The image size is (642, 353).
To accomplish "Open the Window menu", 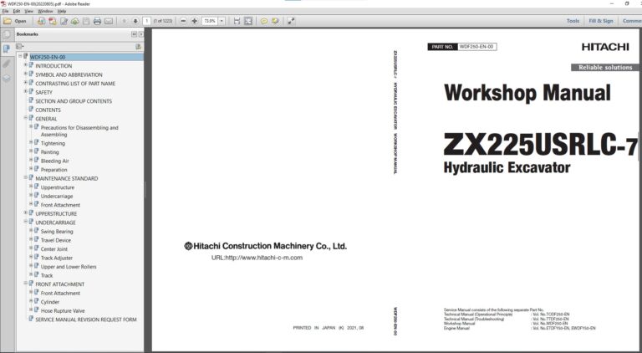I will (x=45, y=12).
